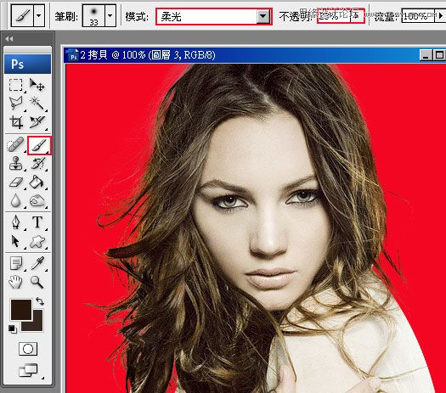Click the document Ps icon in title bar

tap(73, 55)
